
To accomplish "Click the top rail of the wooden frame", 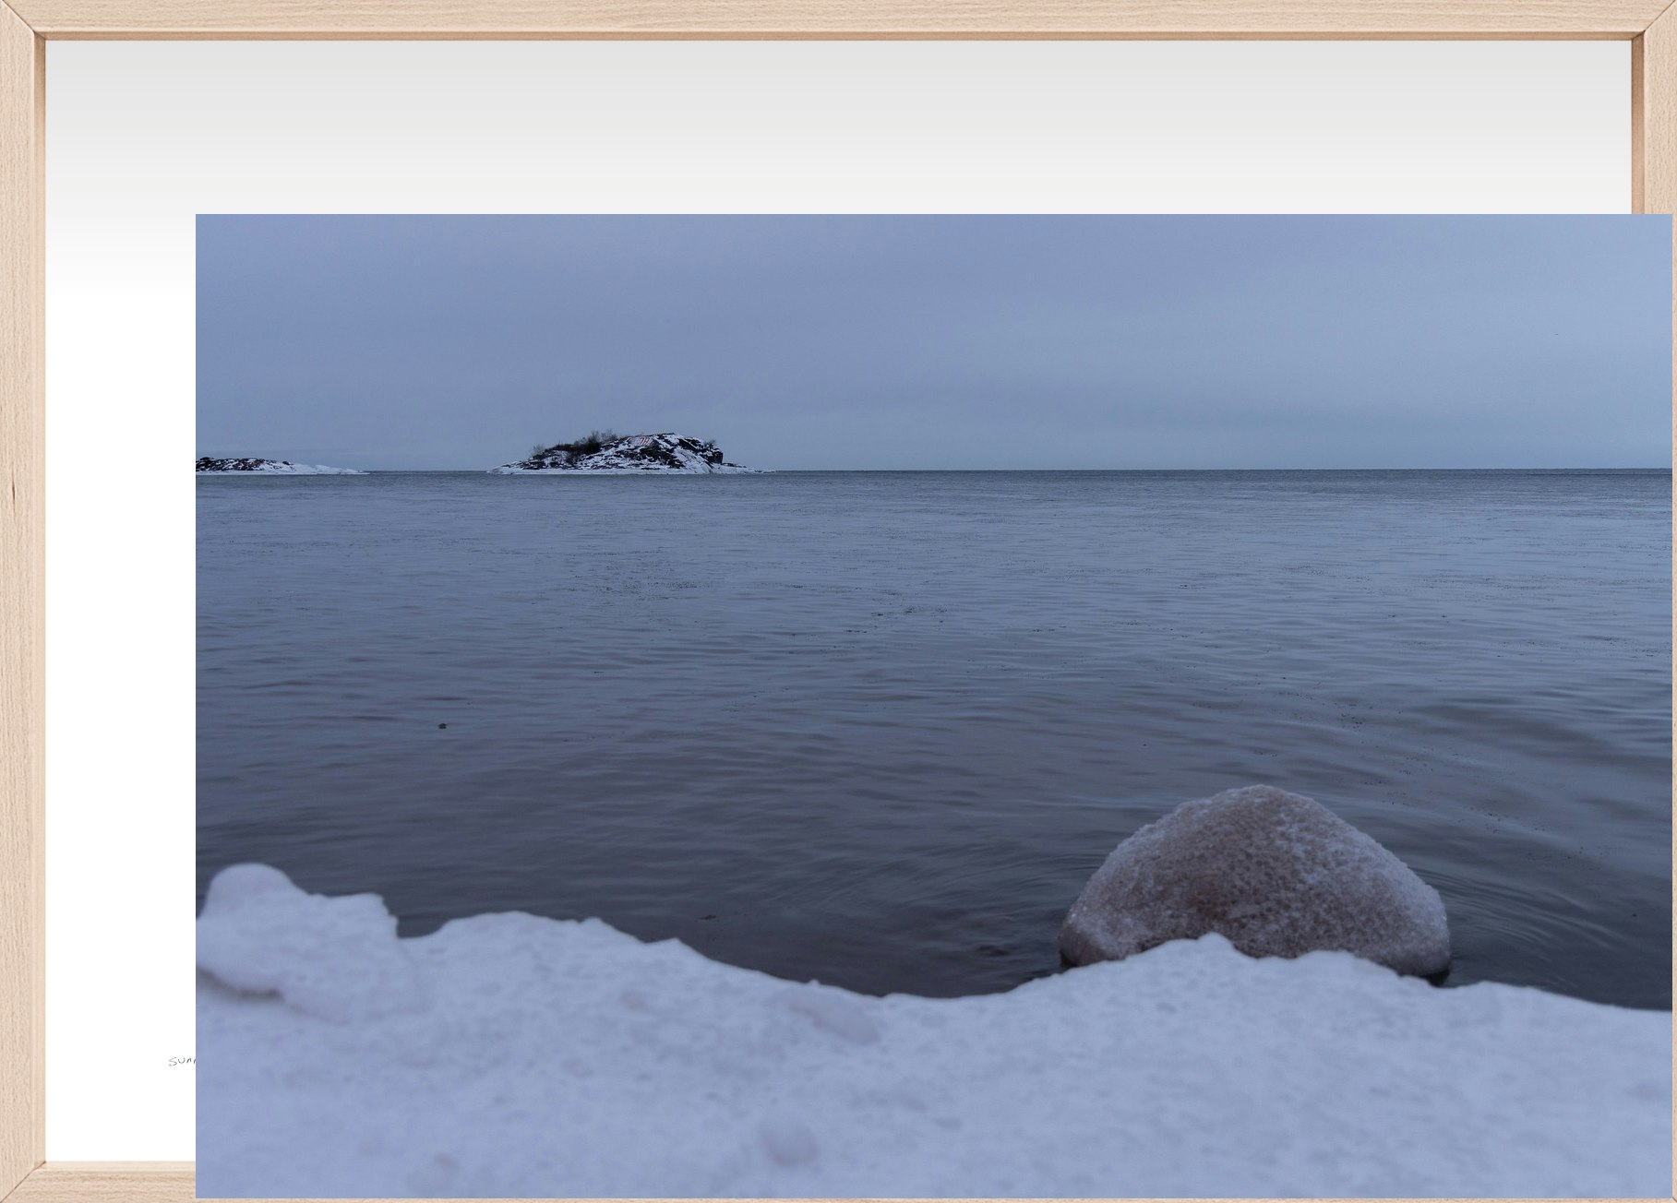I will pyautogui.click(x=831, y=17).
